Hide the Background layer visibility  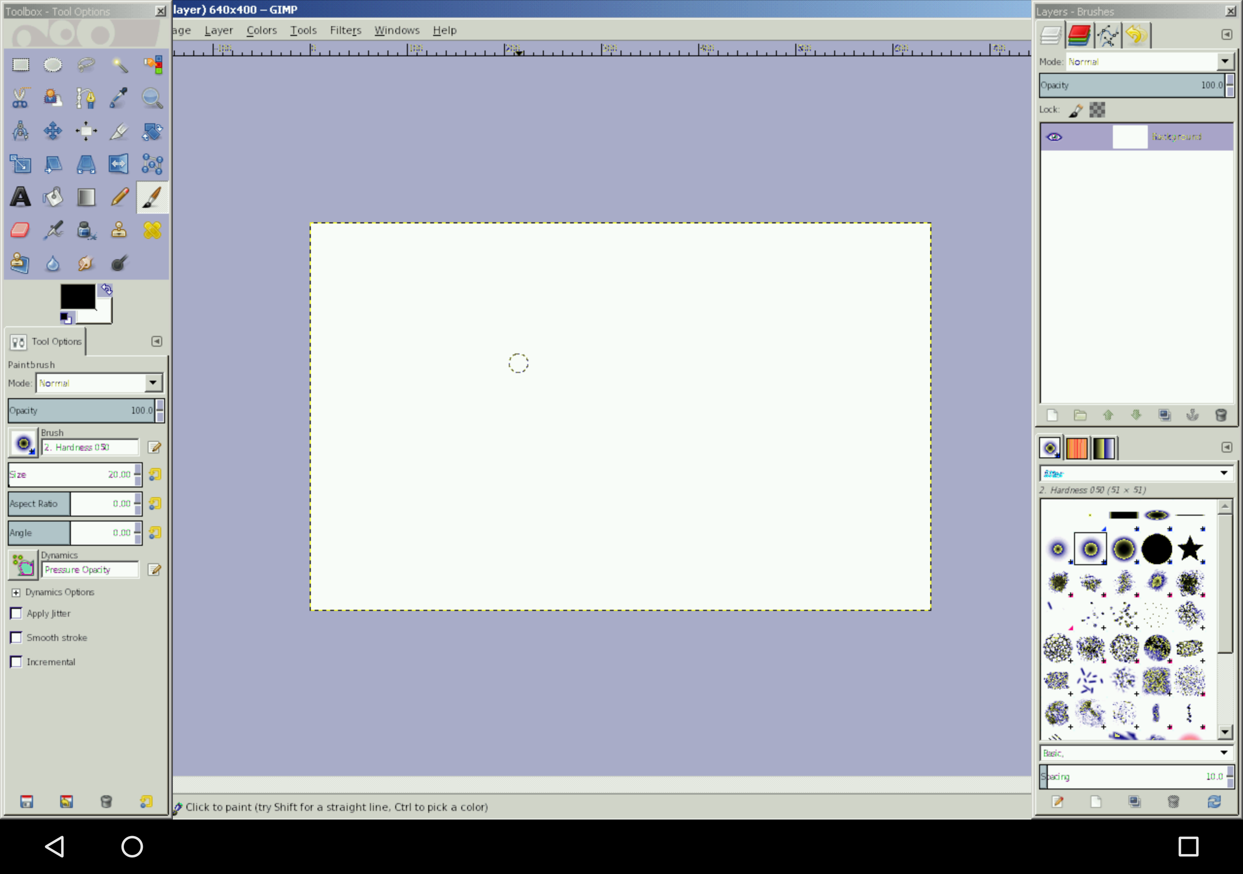click(x=1055, y=136)
